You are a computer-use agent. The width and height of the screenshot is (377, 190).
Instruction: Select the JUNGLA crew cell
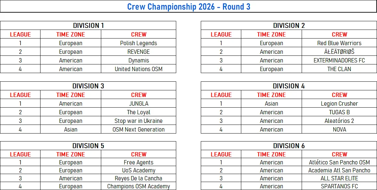(x=138, y=103)
